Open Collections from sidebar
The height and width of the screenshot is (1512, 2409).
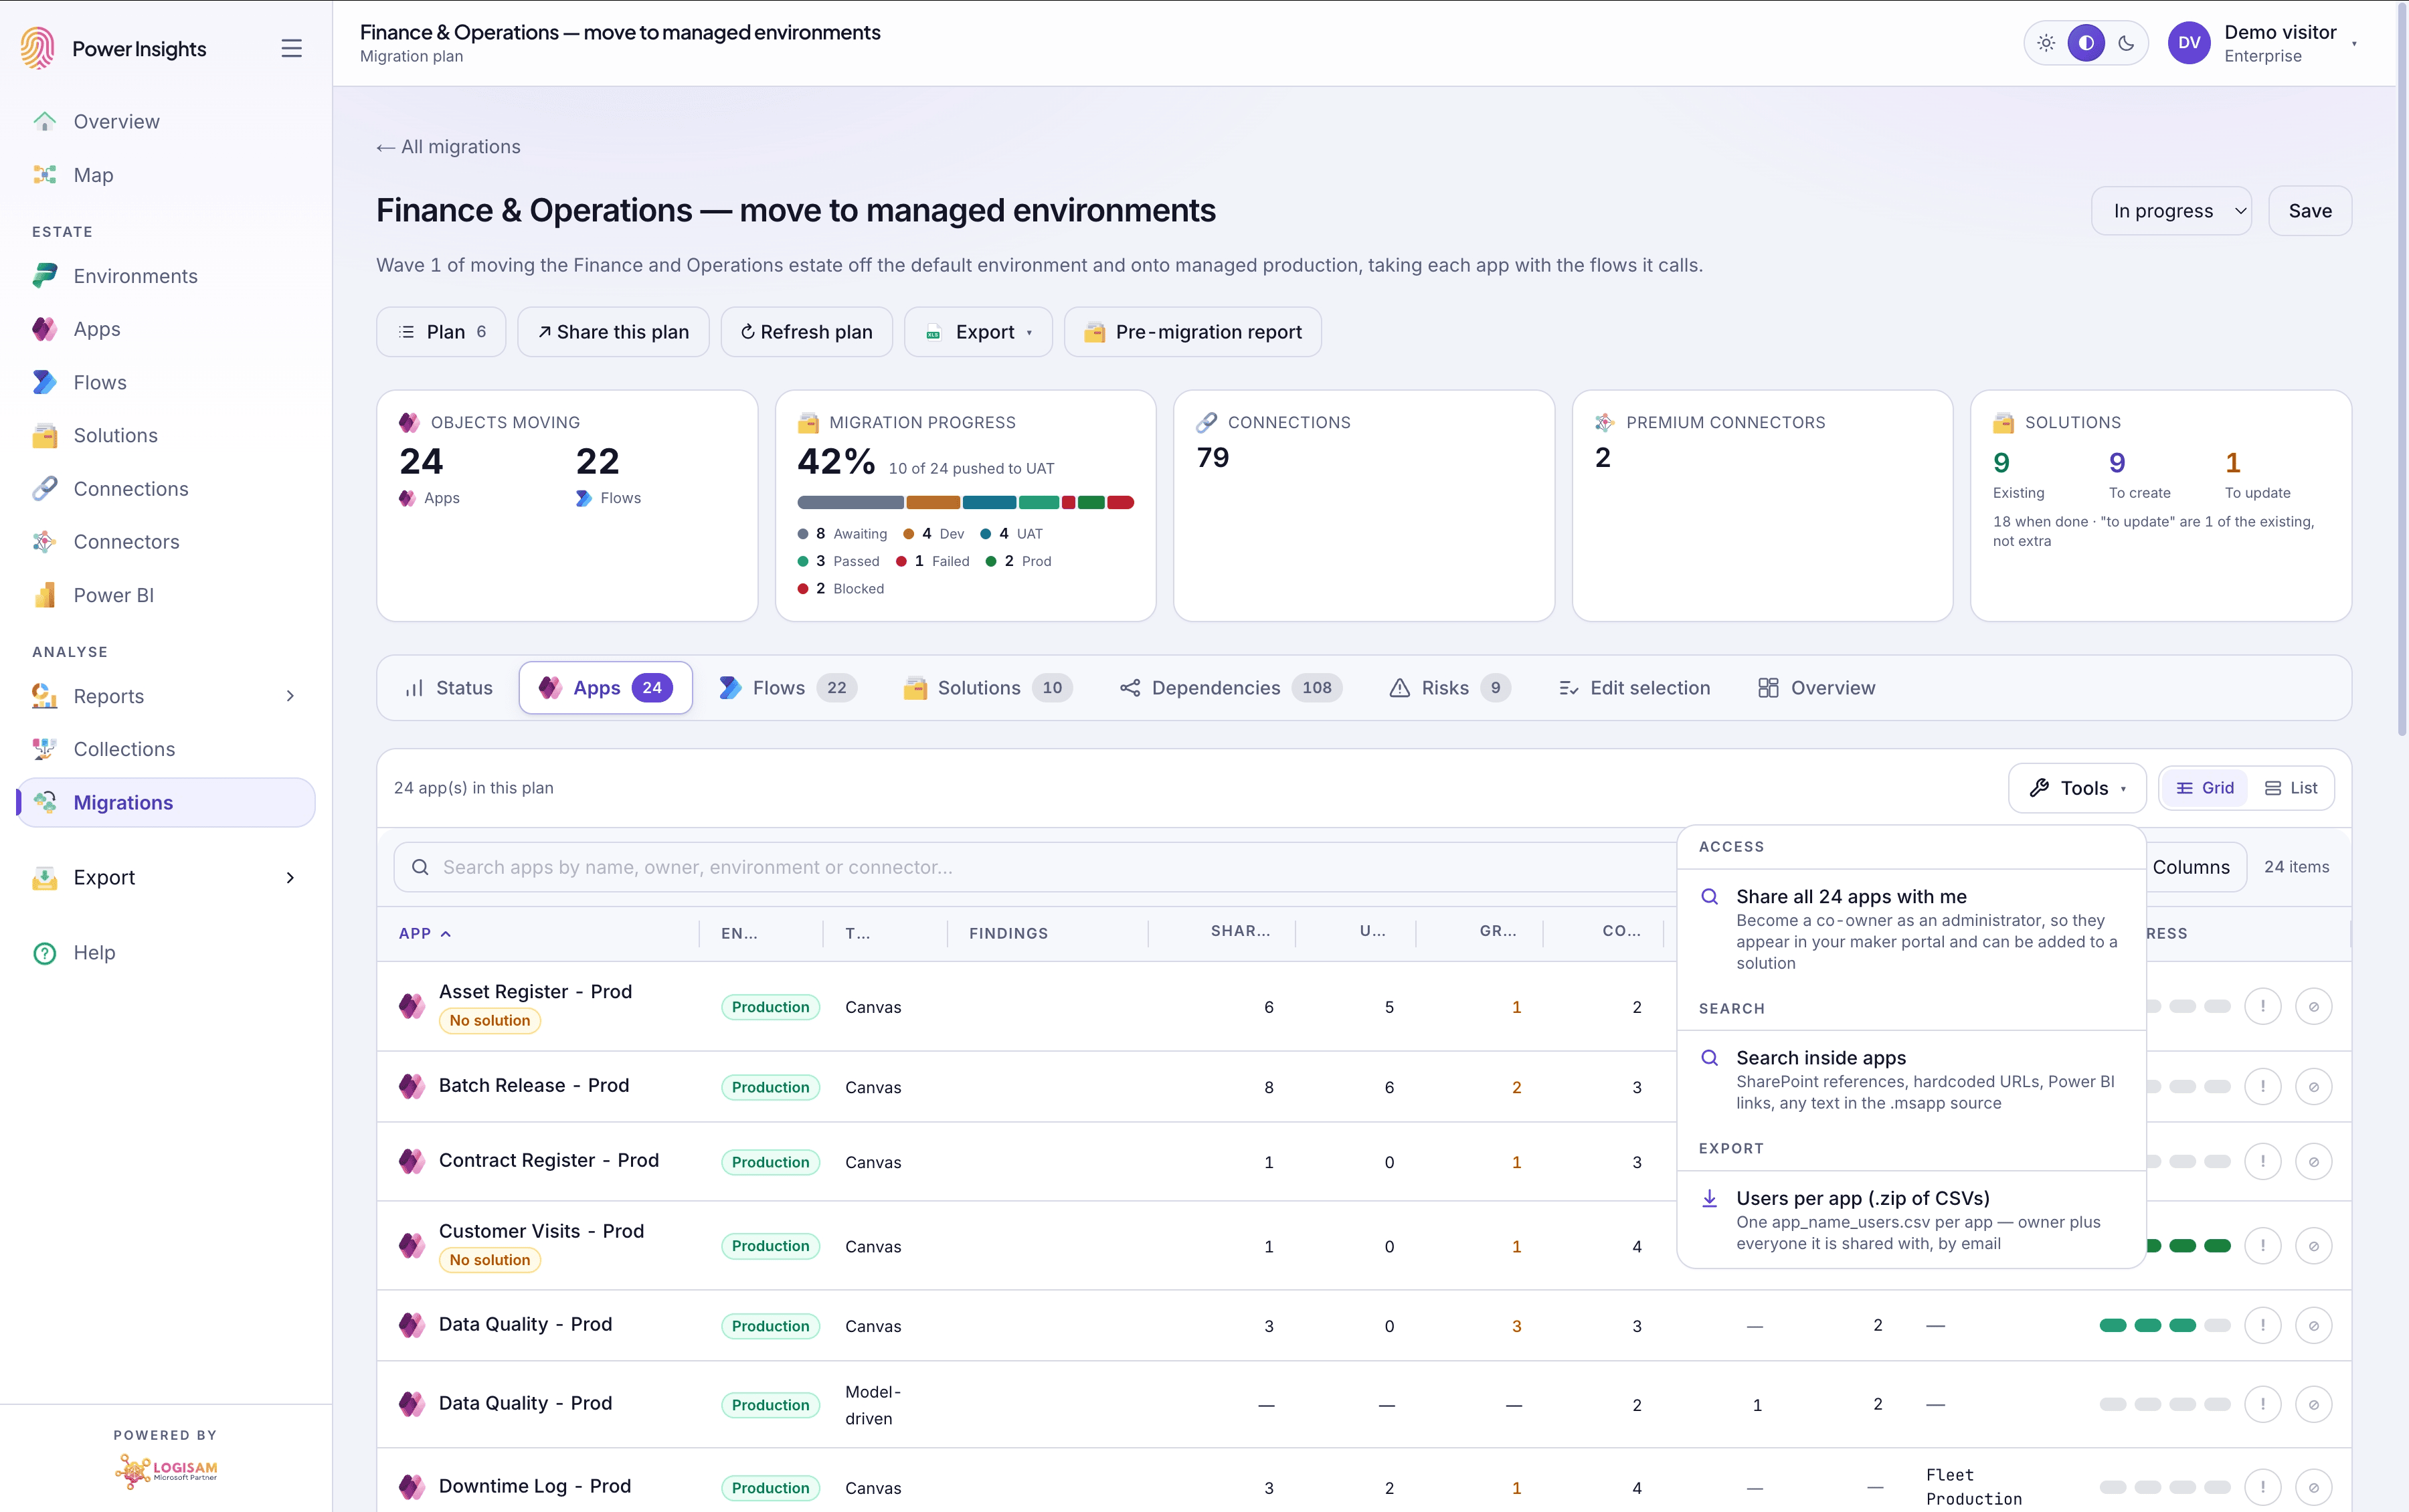click(166, 749)
